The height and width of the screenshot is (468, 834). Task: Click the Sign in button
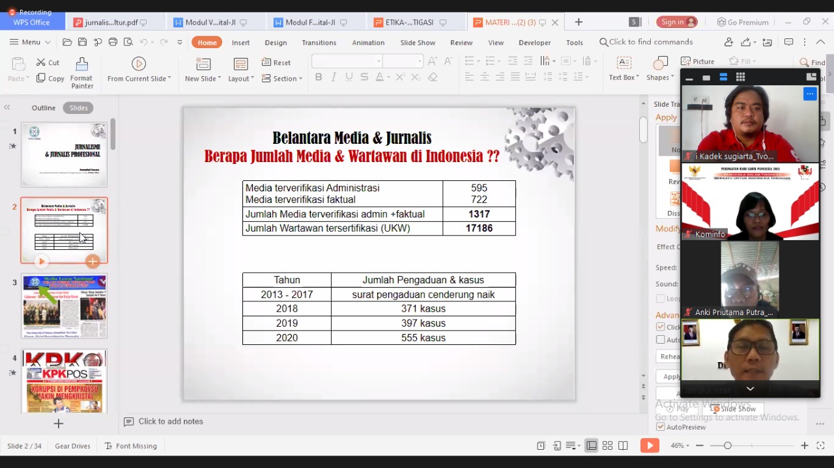coord(677,22)
